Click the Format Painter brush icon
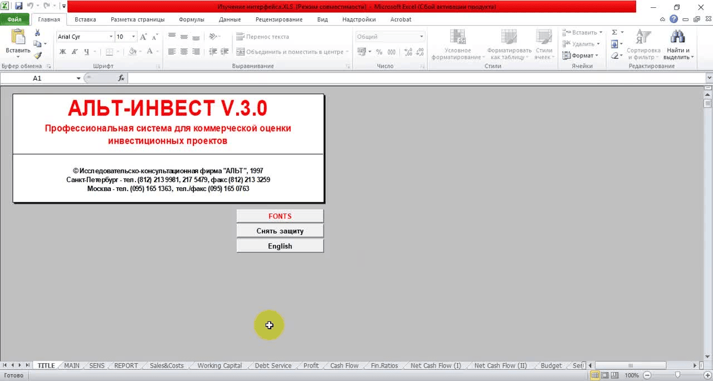The height and width of the screenshot is (381, 713). [37, 56]
